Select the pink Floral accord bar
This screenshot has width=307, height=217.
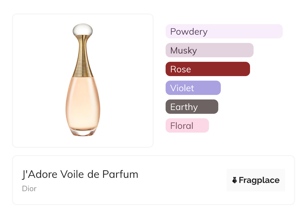pyautogui.click(x=187, y=126)
